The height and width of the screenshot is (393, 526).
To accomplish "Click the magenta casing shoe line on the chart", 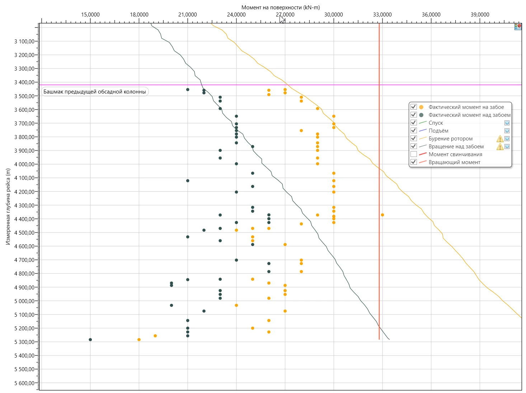I will pyautogui.click(x=251, y=85).
